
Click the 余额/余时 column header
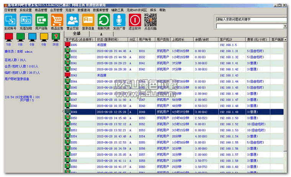point(206,39)
